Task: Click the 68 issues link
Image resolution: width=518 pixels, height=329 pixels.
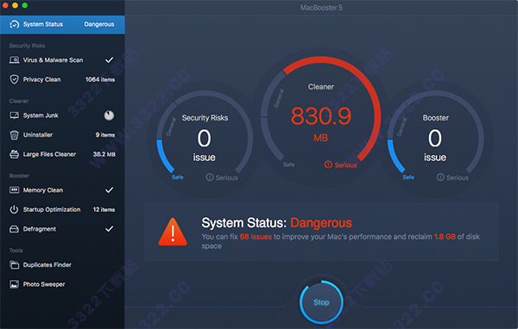Action: tap(256, 237)
